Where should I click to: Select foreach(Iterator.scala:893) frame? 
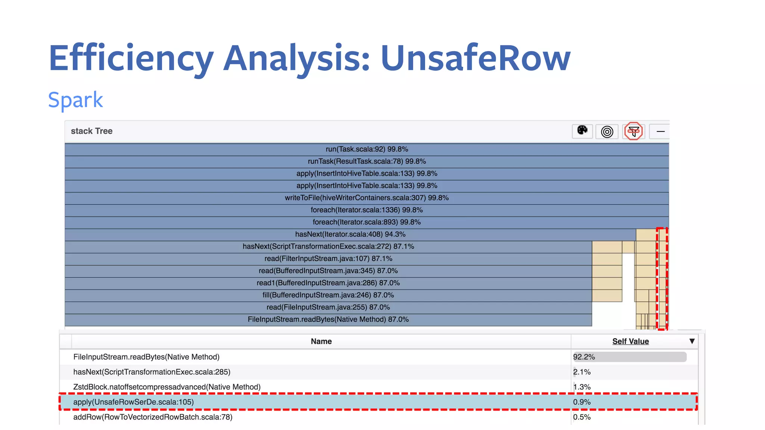[x=367, y=222]
